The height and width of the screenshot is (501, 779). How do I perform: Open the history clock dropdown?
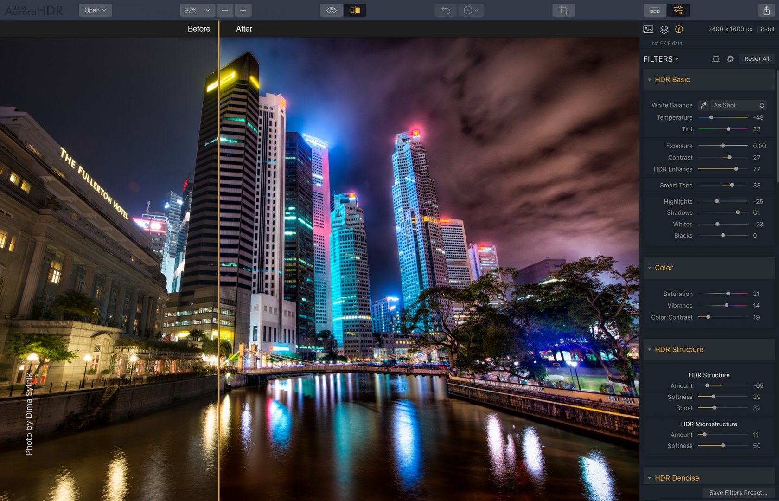(471, 10)
